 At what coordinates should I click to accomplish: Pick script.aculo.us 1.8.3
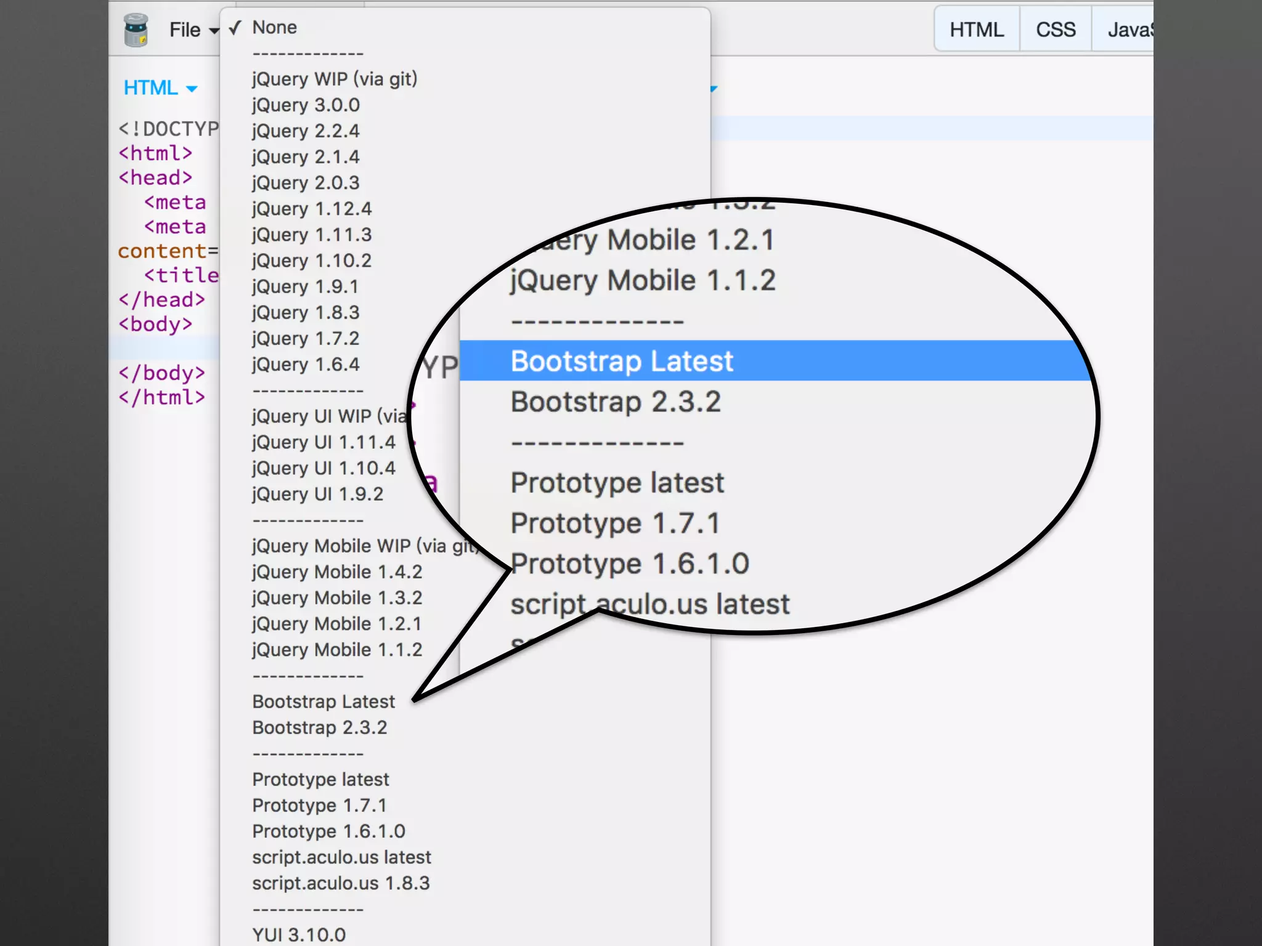pyautogui.click(x=341, y=883)
